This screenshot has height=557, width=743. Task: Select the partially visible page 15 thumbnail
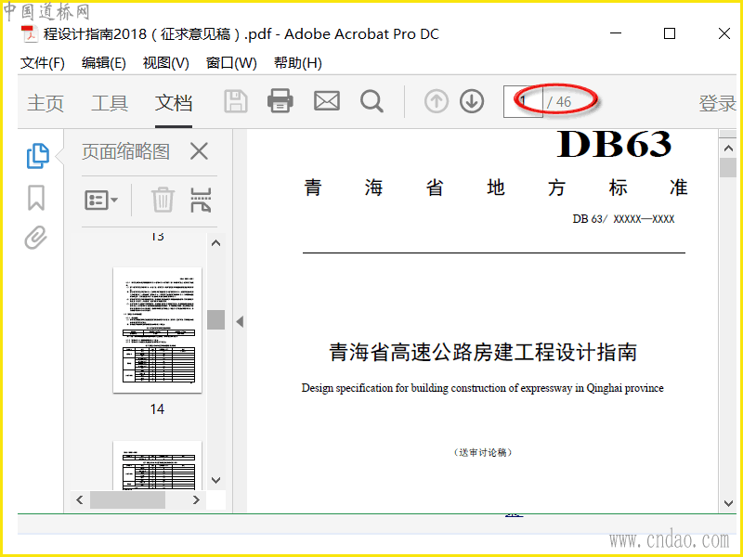coord(157,466)
